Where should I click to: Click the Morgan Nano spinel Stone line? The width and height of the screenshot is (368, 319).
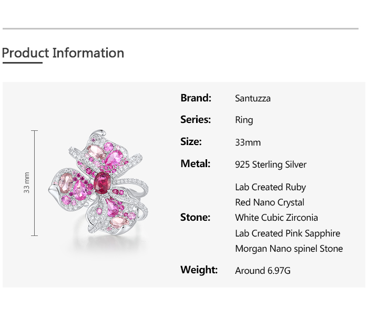click(289, 249)
